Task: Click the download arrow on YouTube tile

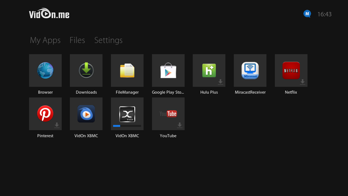Action: point(180,125)
